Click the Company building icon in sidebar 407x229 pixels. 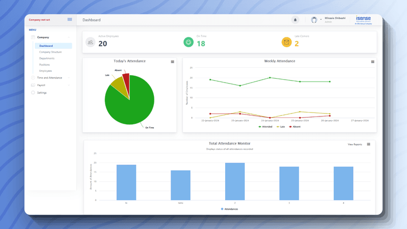click(33, 37)
